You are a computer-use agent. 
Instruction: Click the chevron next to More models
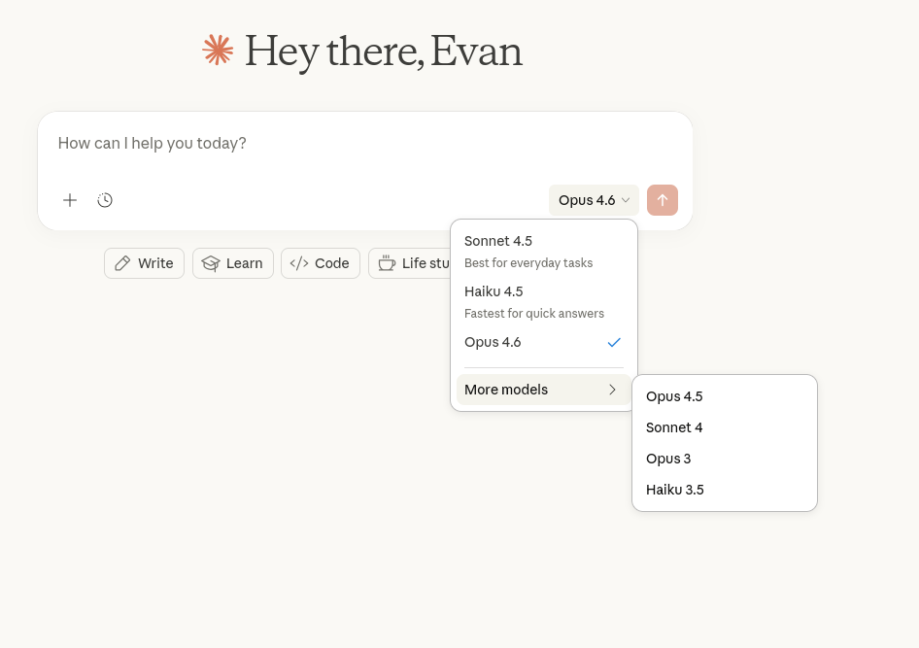tap(612, 390)
